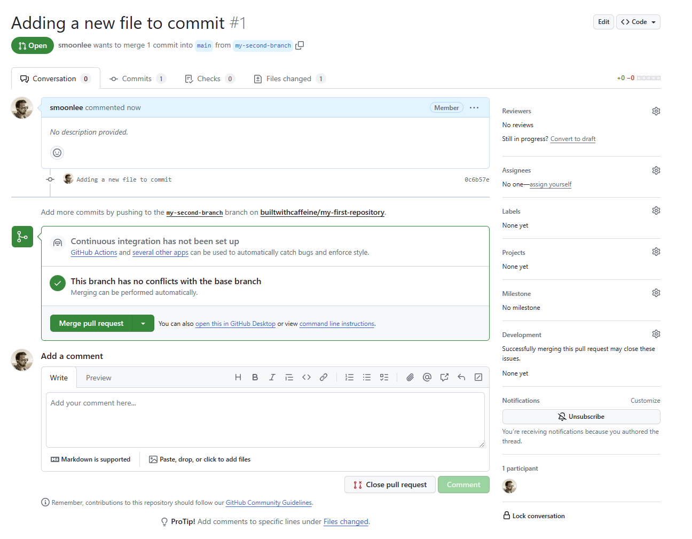
Task: Add emoji reaction with smiley icon
Action: [x=57, y=153]
